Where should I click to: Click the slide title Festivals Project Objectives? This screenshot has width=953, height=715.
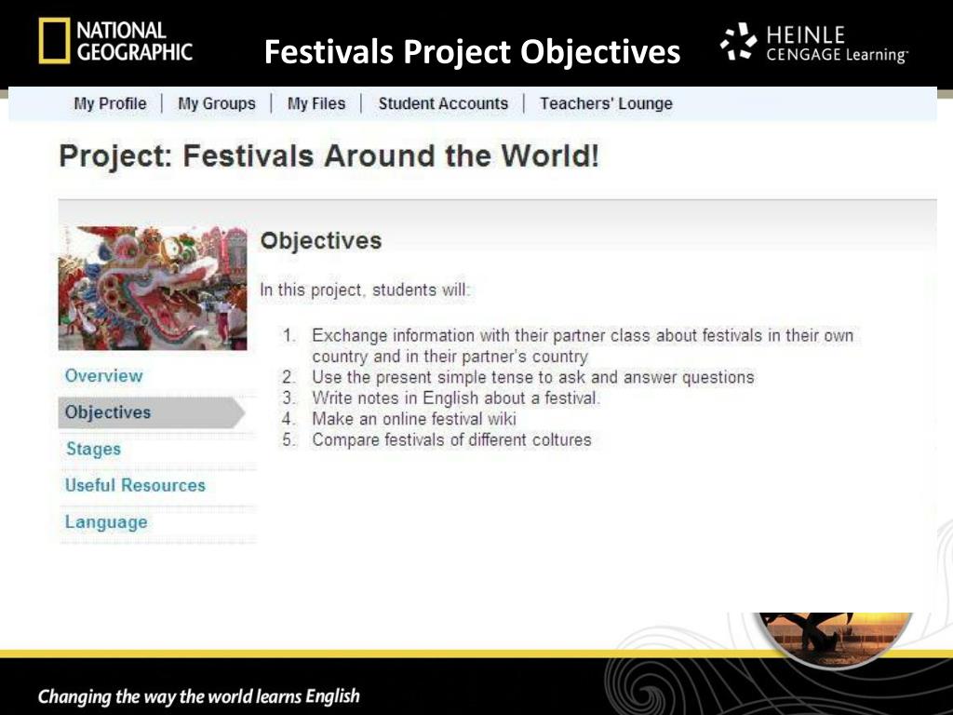pyautogui.click(x=472, y=52)
